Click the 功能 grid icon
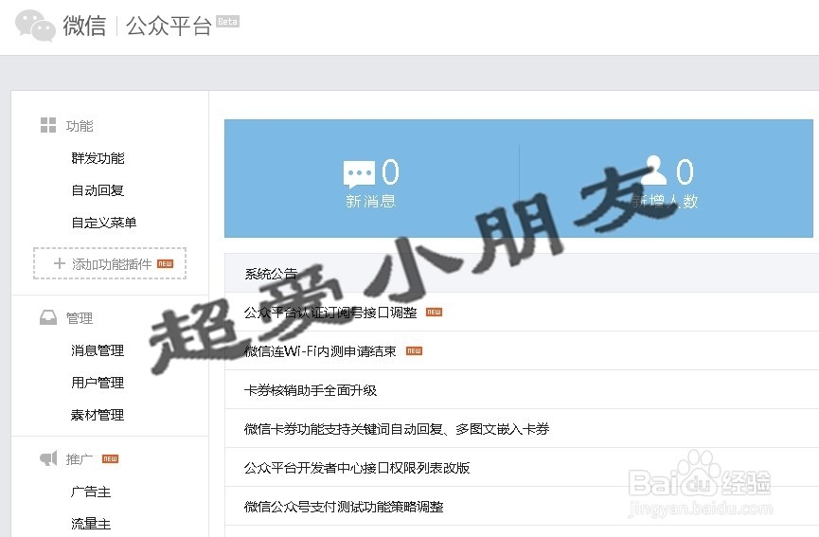Image resolution: width=819 pixels, height=537 pixels. [x=48, y=125]
